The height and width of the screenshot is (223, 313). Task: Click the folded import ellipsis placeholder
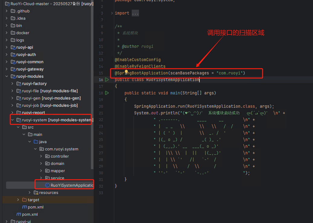[x=135, y=13]
